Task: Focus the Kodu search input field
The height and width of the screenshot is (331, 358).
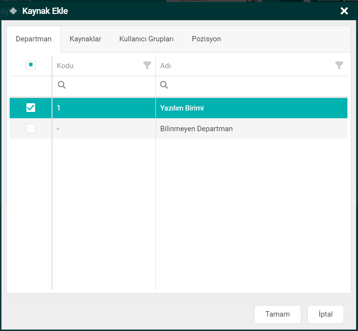Action: pos(108,85)
